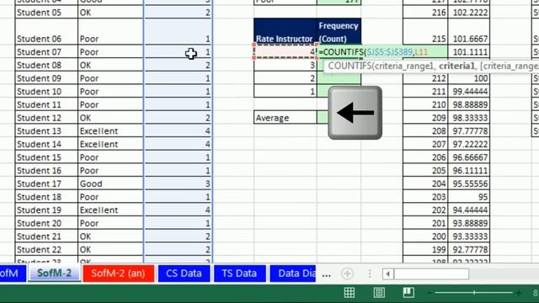Select the Rate Instructor cell showing 3
Screen dimensions: 539x303
[x=285, y=65]
